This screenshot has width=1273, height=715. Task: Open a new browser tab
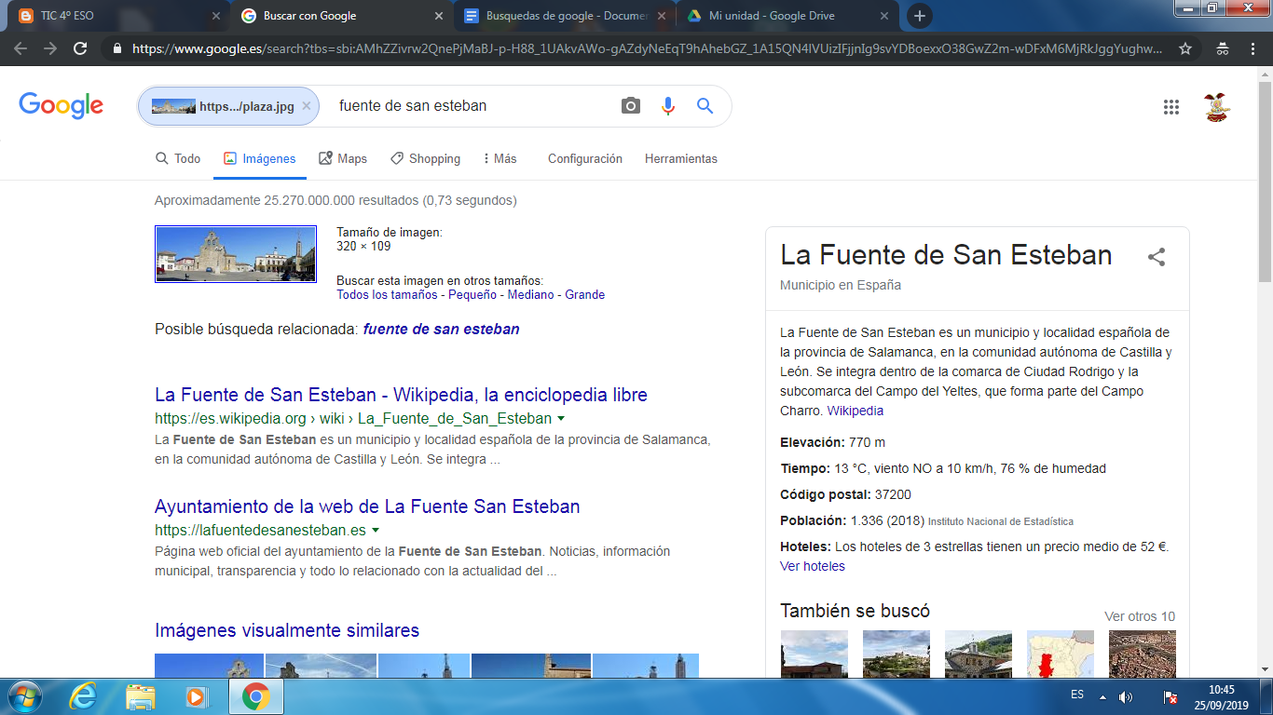tap(920, 16)
